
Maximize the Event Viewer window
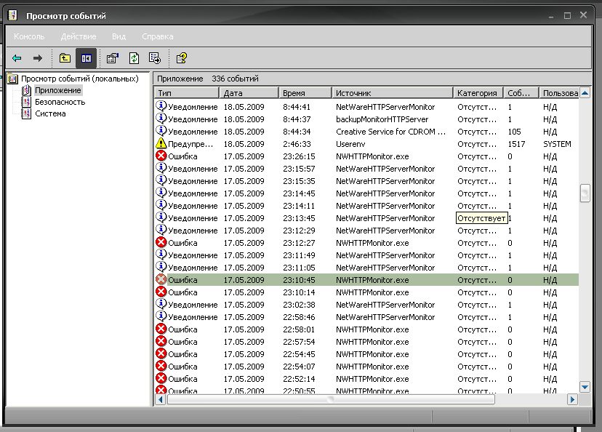tap(567, 15)
